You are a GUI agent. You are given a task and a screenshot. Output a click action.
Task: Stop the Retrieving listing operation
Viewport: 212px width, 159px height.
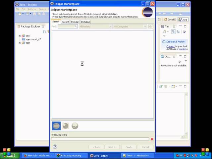point(152,139)
